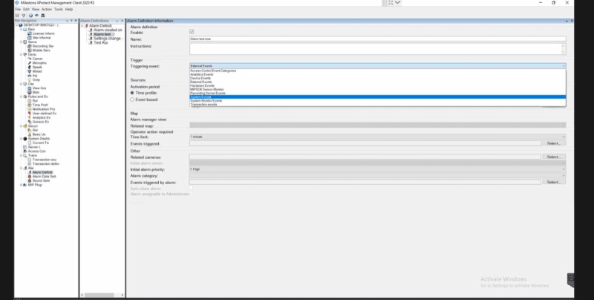This screenshot has height=300, width=594.
Task: Collapse the Devices tree node
Action: [x=22, y=54]
